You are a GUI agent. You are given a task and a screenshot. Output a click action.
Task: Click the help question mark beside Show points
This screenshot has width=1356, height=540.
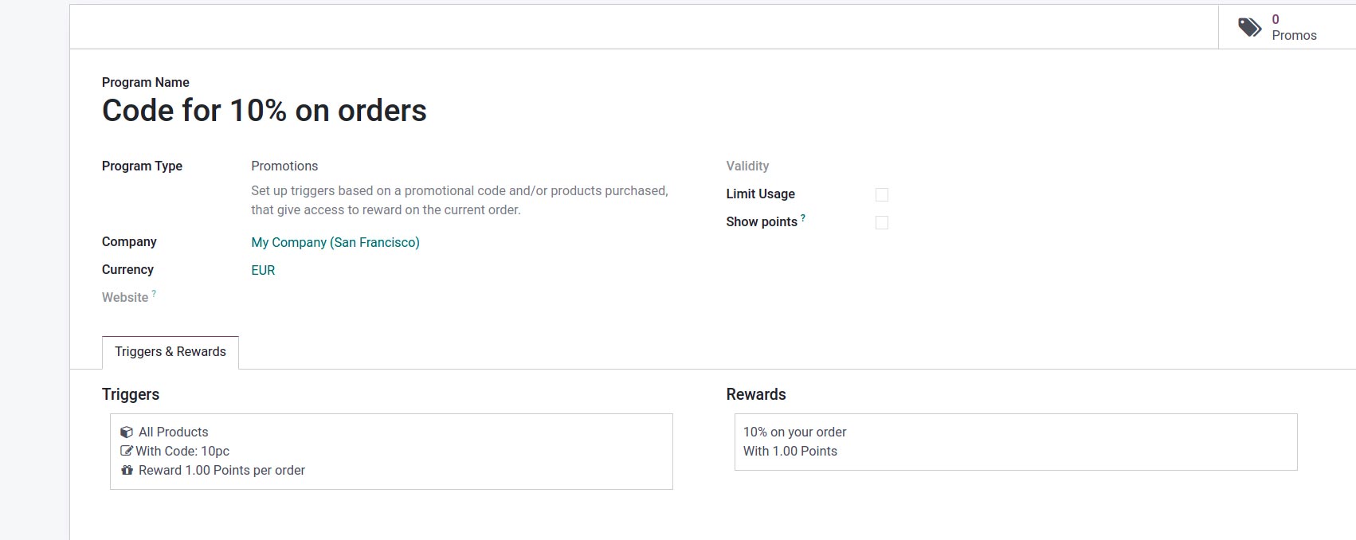pyautogui.click(x=803, y=217)
